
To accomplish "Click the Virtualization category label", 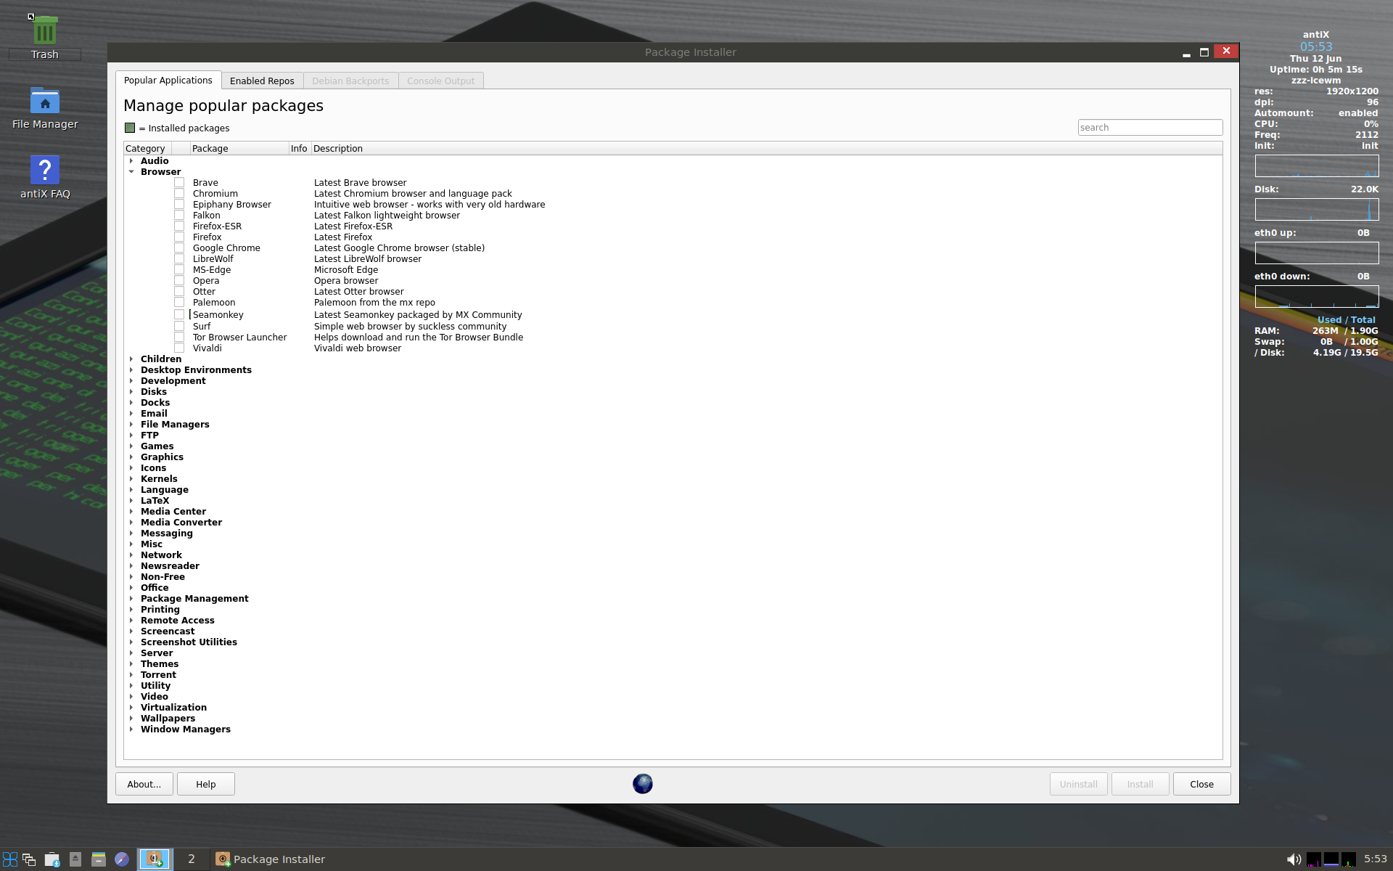I will click(x=173, y=708).
